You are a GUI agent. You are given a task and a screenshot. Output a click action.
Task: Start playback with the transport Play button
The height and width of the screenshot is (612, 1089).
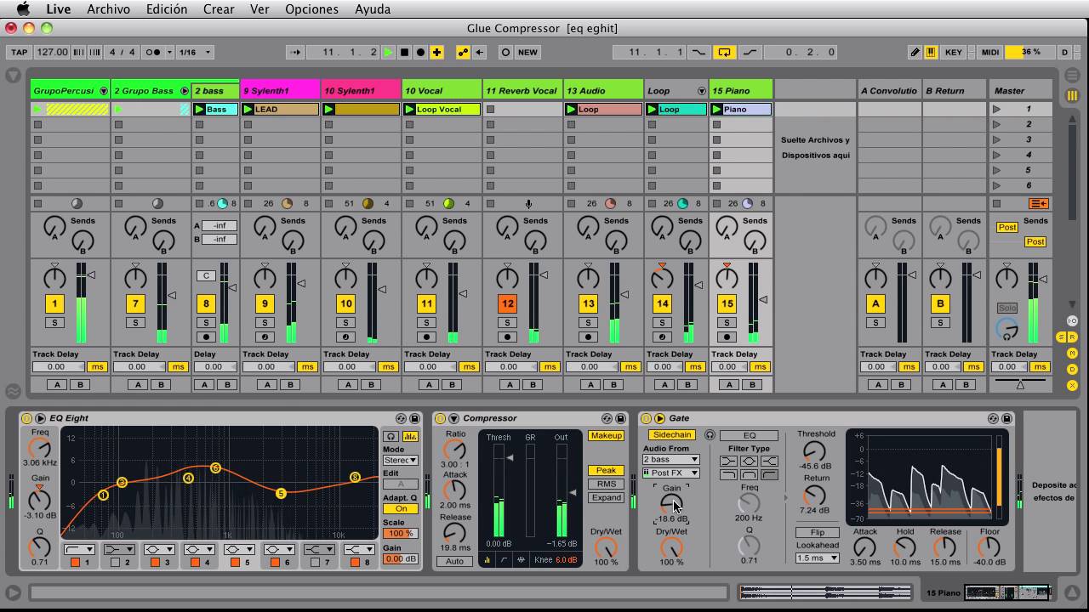coord(388,52)
